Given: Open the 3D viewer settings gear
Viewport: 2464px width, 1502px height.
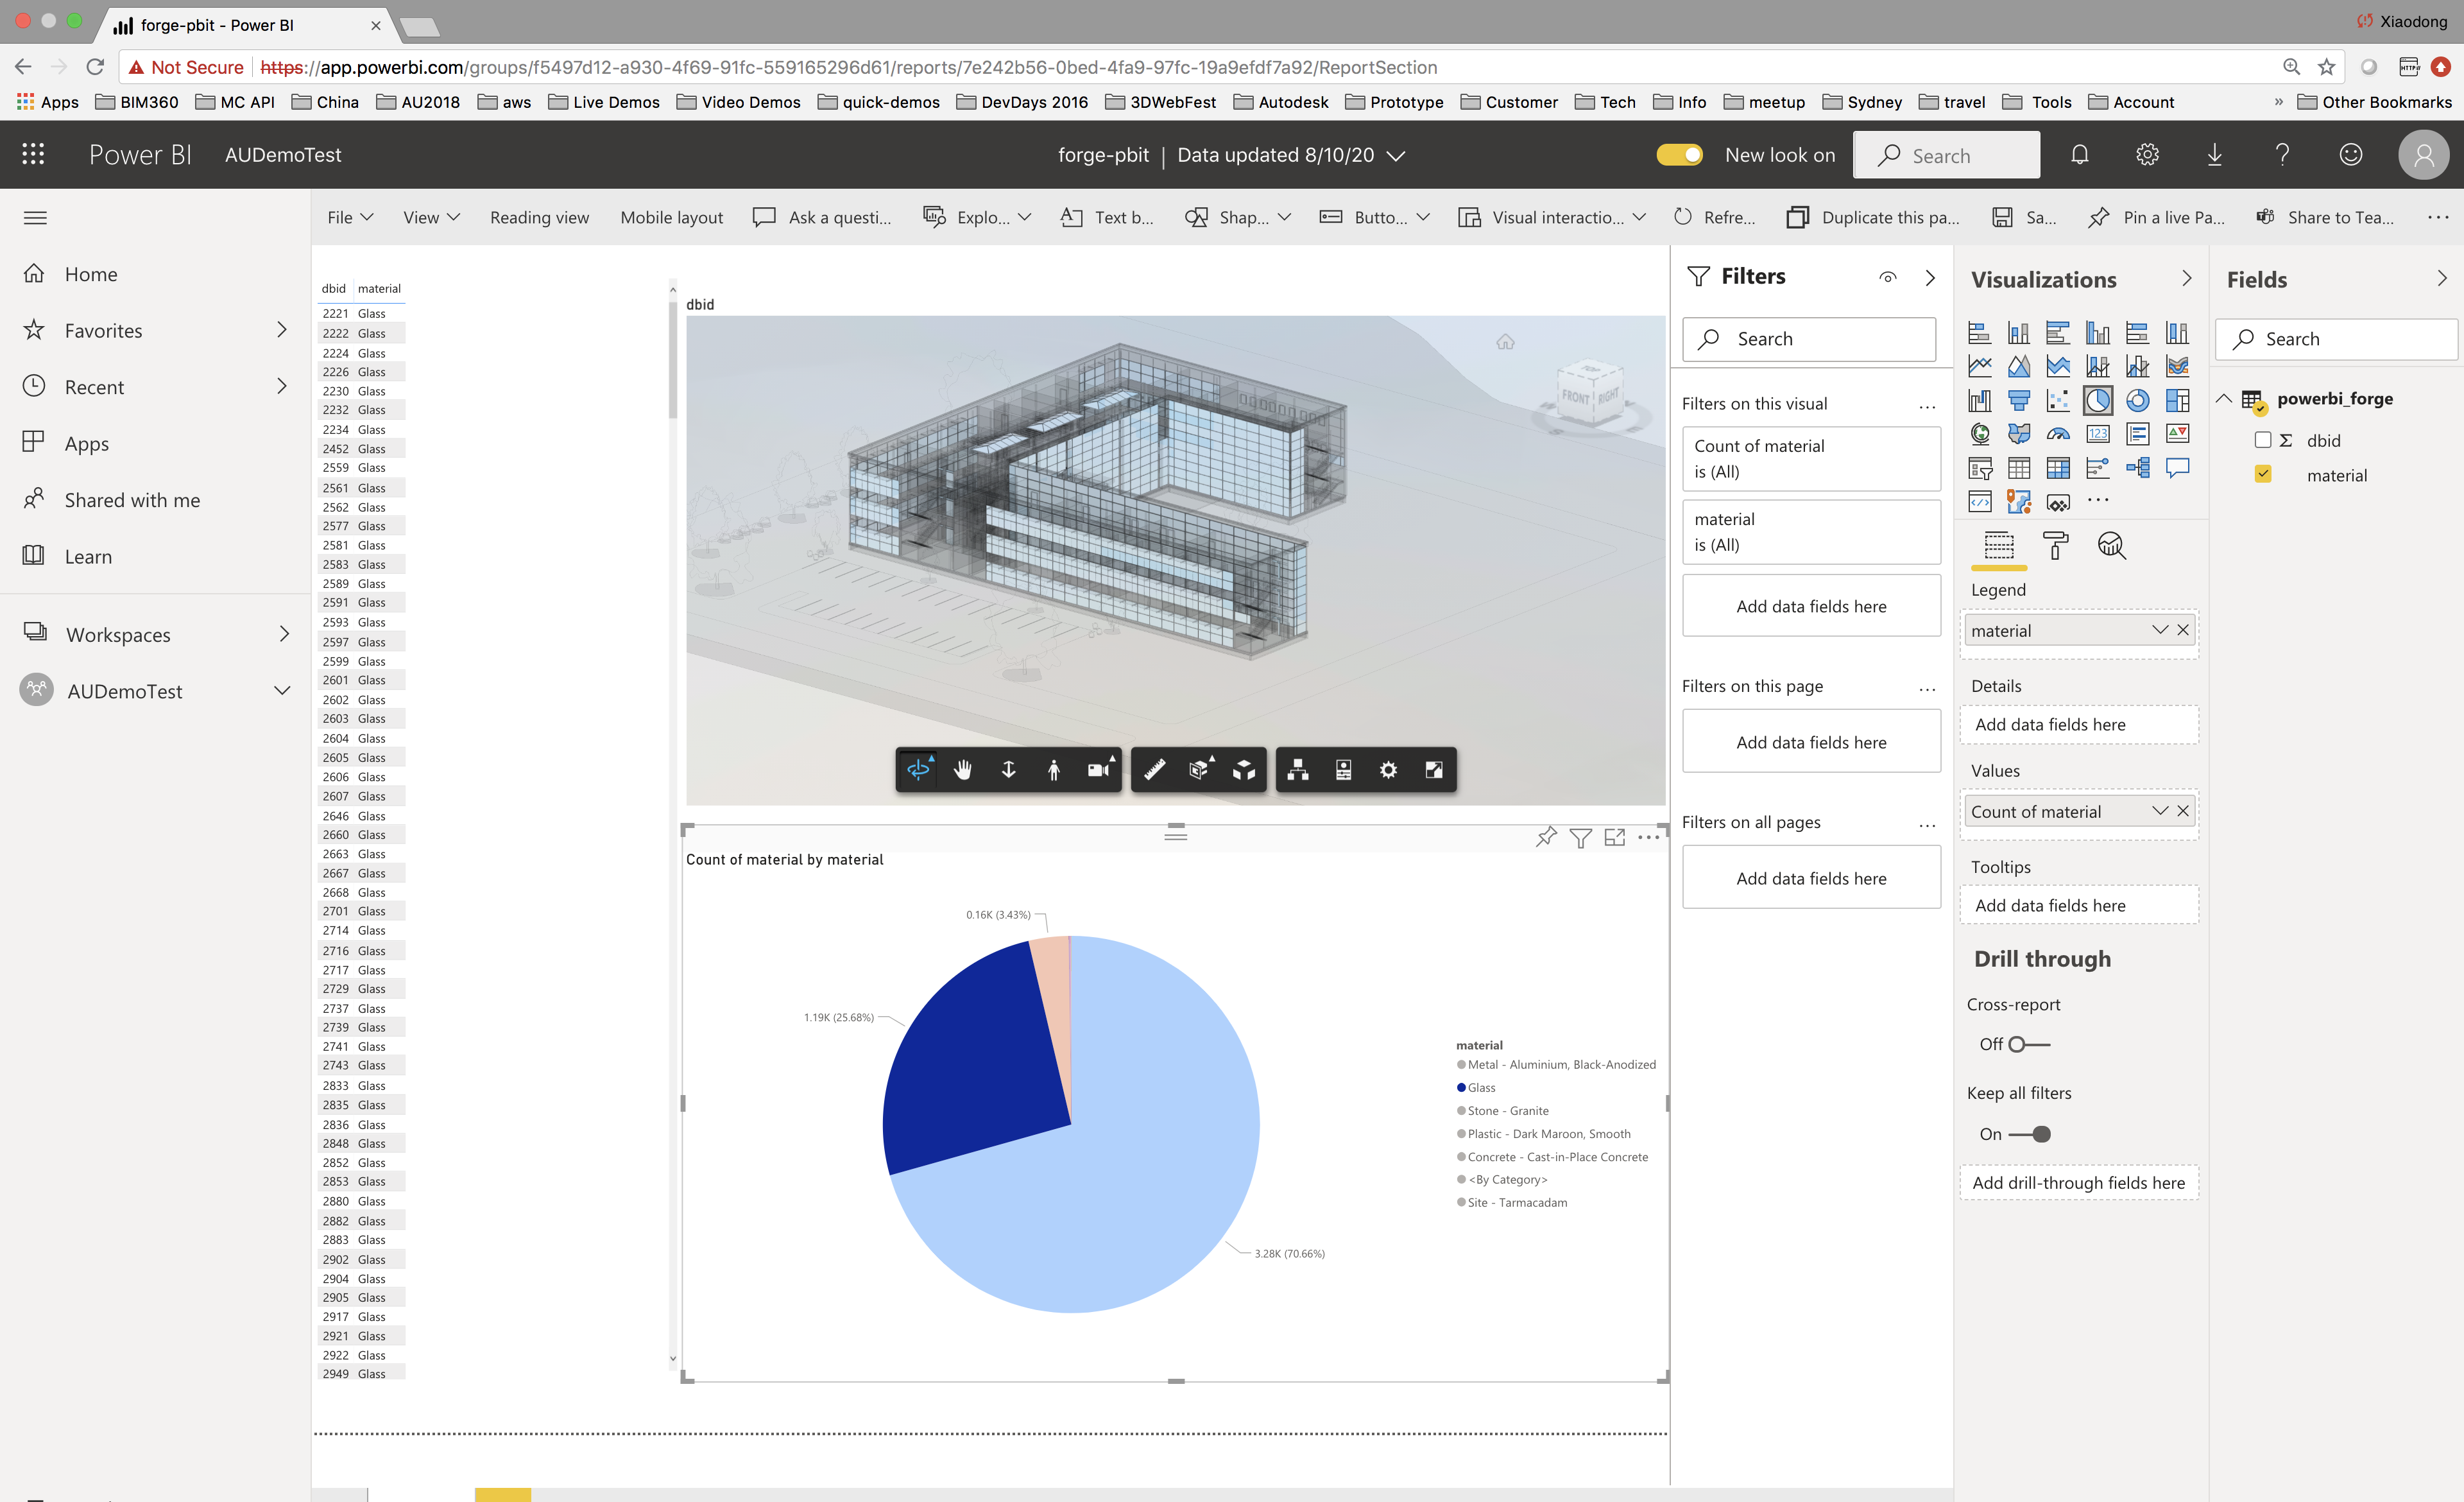Looking at the screenshot, I should 1388,769.
